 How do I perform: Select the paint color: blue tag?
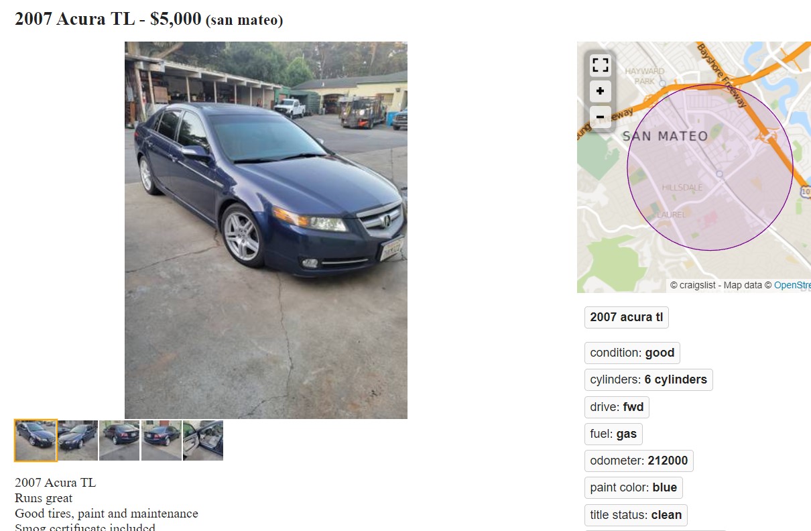click(633, 487)
